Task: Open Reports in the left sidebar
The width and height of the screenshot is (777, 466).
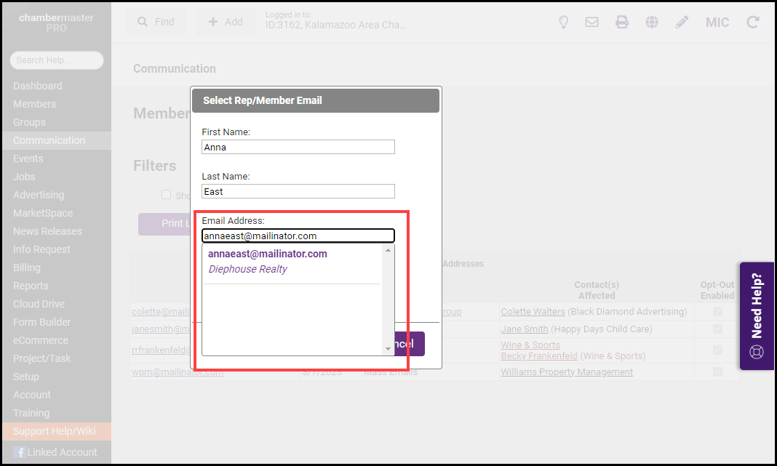Action: (x=31, y=286)
